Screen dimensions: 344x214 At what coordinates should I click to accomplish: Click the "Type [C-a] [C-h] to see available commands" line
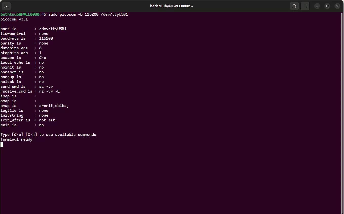tap(48, 135)
